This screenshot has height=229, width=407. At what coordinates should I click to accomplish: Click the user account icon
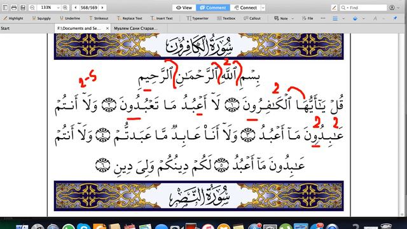coord(392,8)
